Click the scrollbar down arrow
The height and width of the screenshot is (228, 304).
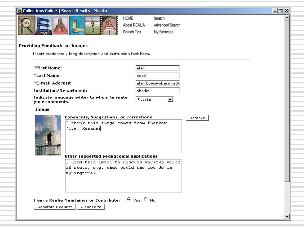[x=287, y=216]
